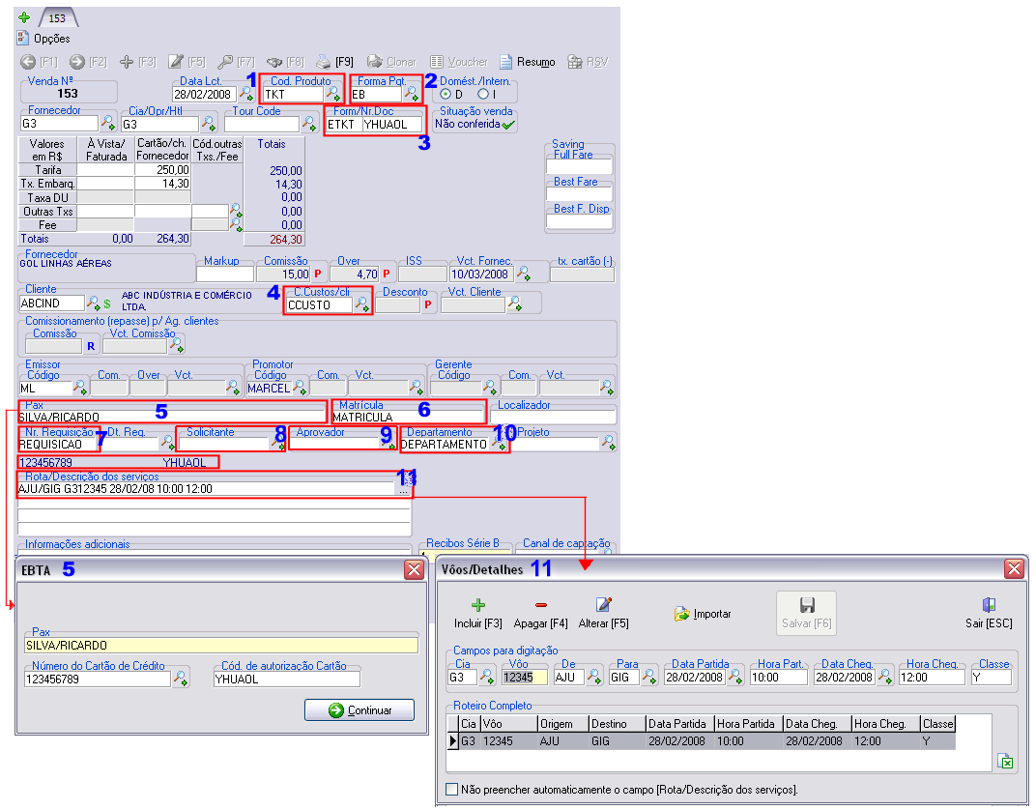The height and width of the screenshot is (810, 1036).
Task: Select the I internacional radio button
Action: (483, 95)
